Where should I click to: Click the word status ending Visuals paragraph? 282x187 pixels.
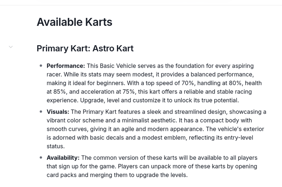pos(55,146)
